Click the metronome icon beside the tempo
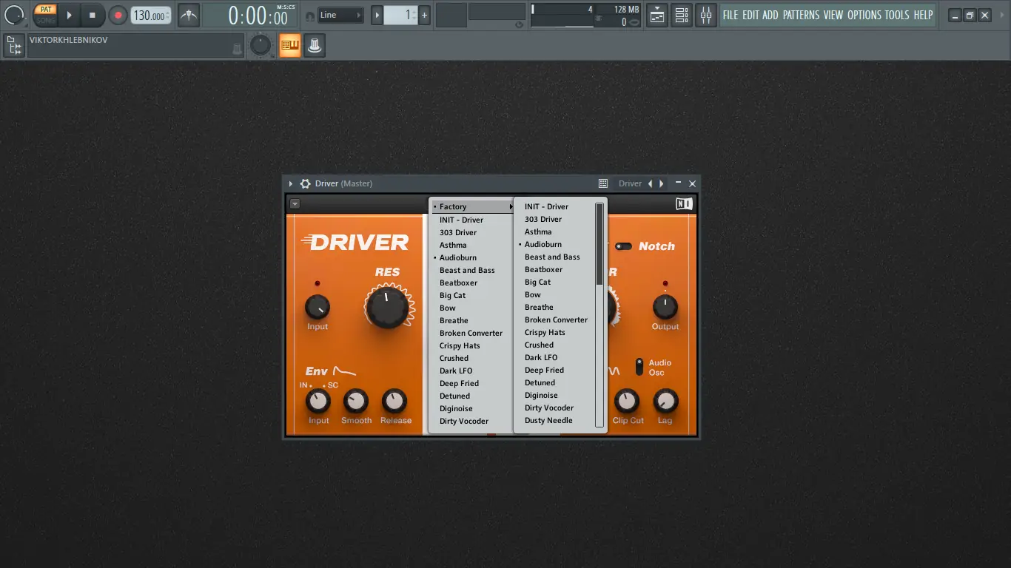This screenshot has height=568, width=1011. click(189, 15)
